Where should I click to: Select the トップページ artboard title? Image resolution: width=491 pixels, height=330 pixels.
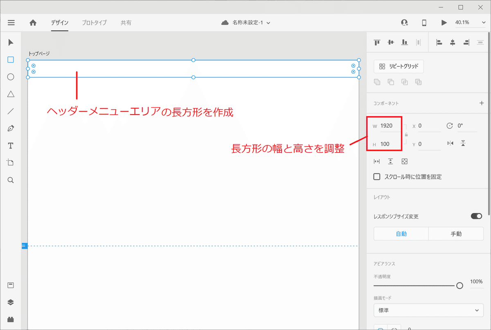click(39, 54)
